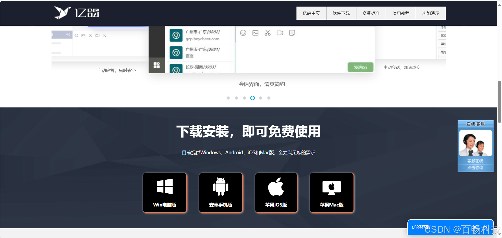Click the Mac monitor icon
The height and width of the screenshot is (238, 502).
[332, 188]
